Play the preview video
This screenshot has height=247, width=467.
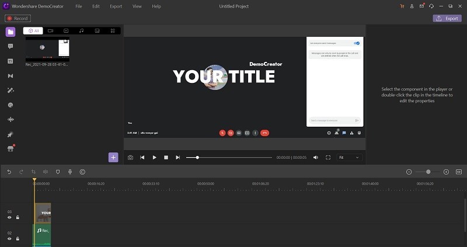pos(154,157)
